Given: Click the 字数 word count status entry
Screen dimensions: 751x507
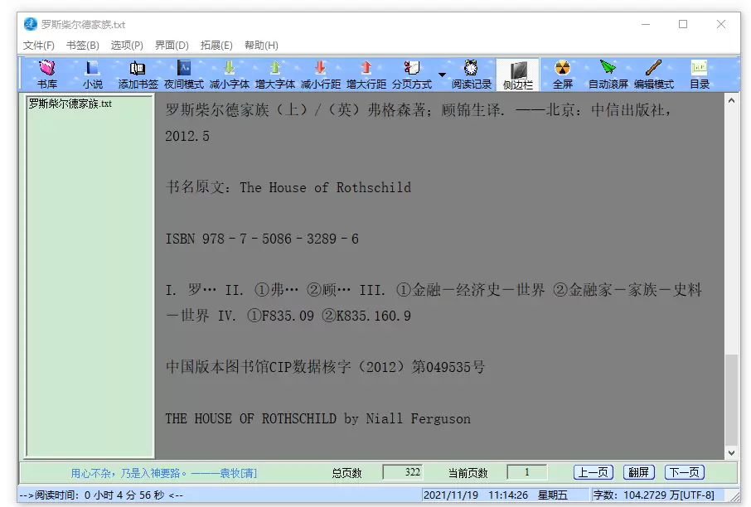Looking at the screenshot, I should coord(654,495).
